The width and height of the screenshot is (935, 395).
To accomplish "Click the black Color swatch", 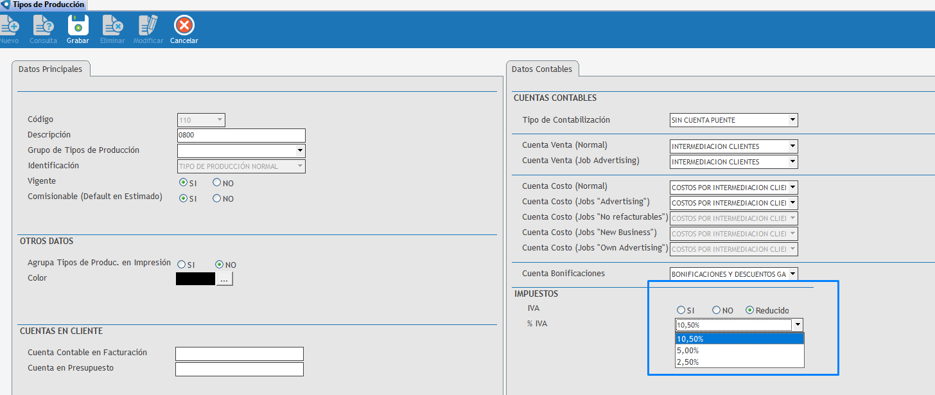I will [195, 279].
